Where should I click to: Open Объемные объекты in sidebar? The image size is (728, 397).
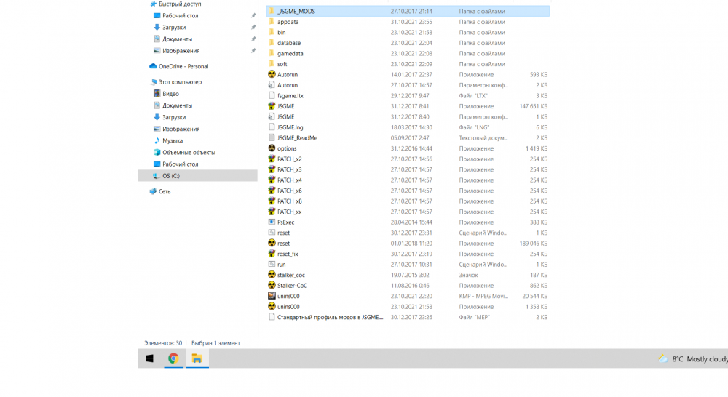pyautogui.click(x=189, y=152)
